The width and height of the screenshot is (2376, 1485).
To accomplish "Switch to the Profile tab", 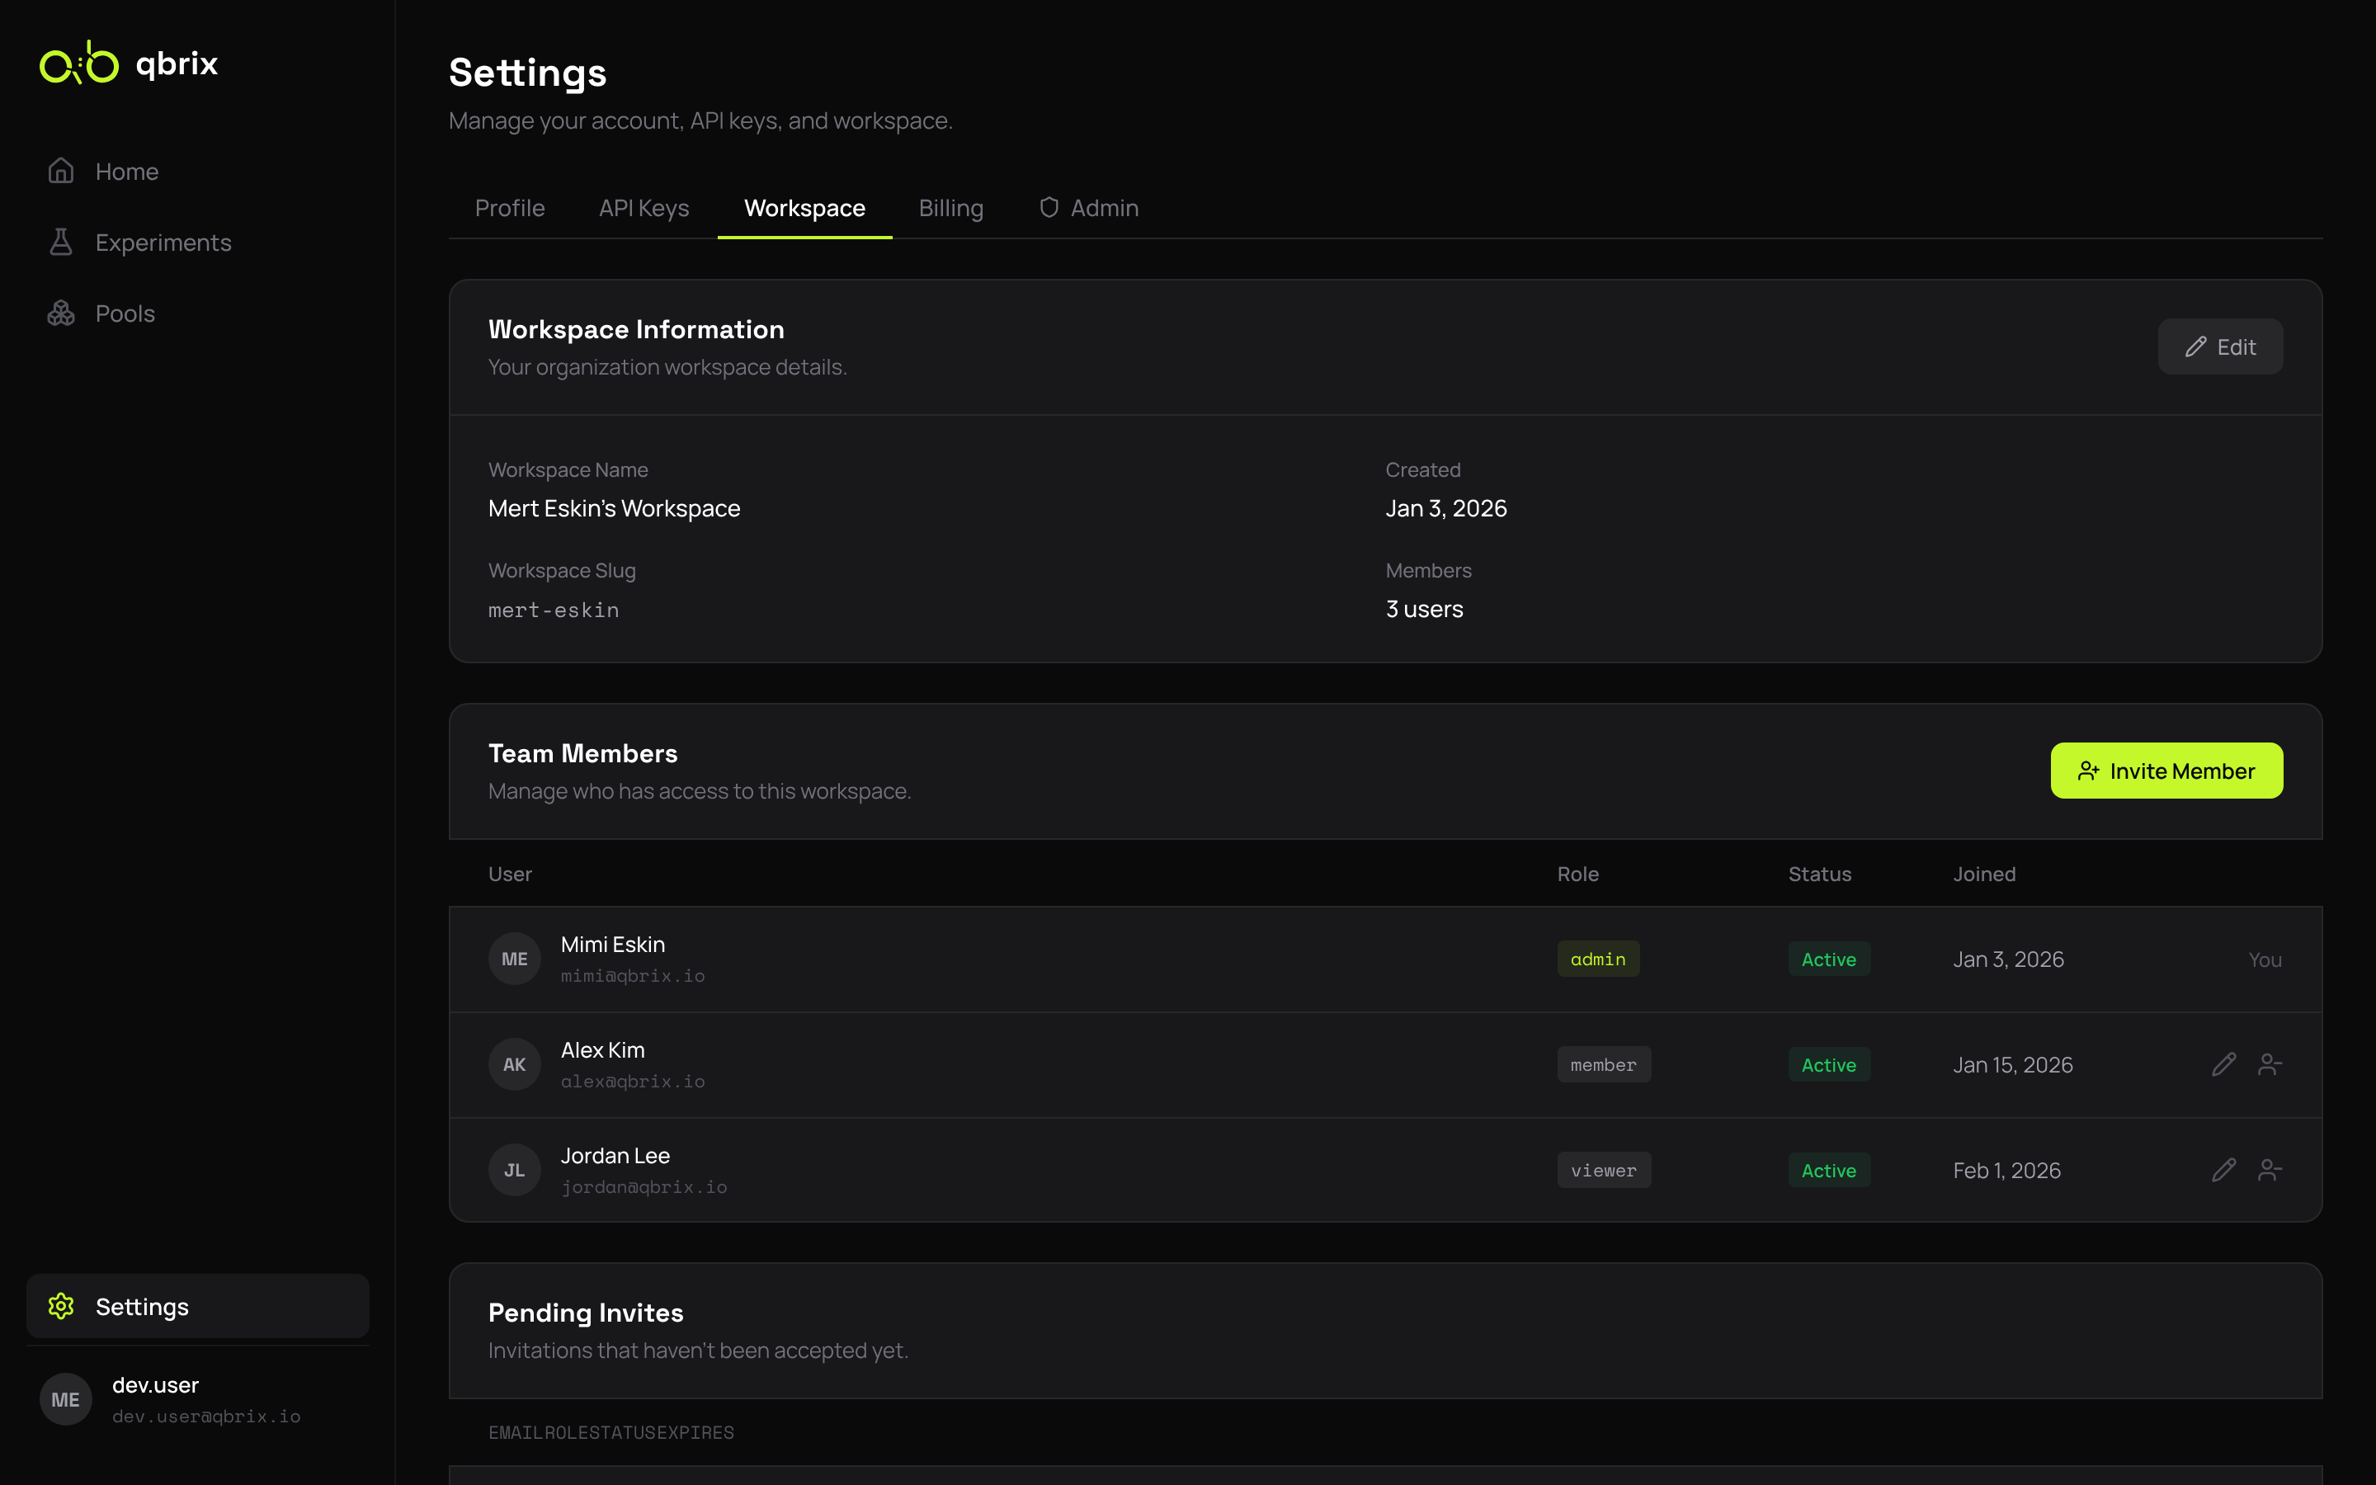I will [x=511, y=207].
